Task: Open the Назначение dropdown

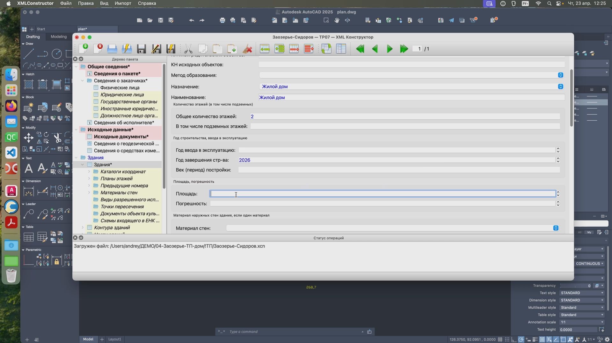Action: coord(560,86)
